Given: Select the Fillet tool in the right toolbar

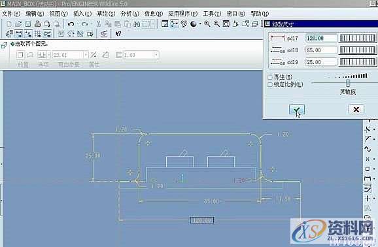Looking at the screenshot, I should pyautogui.click(x=368, y=129).
